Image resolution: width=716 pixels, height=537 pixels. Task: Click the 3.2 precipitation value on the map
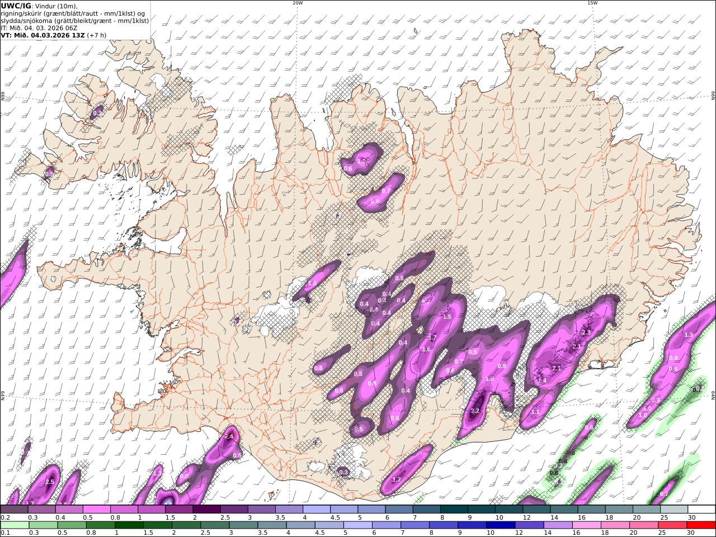coord(475,411)
